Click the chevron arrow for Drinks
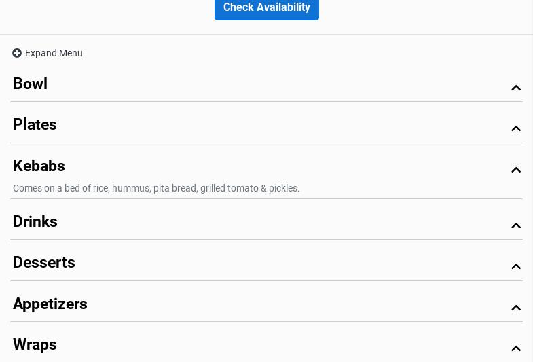This screenshot has width=533, height=362. tap(516, 225)
